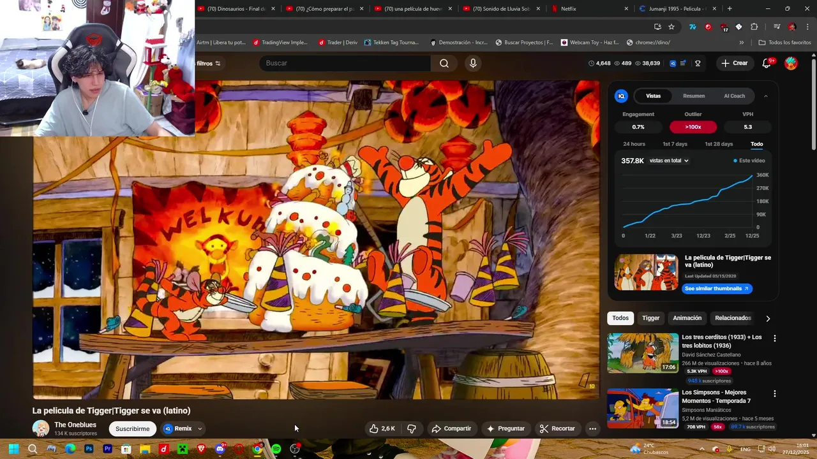Click the Preguntar button
817x459 pixels.
[x=506, y=428]
